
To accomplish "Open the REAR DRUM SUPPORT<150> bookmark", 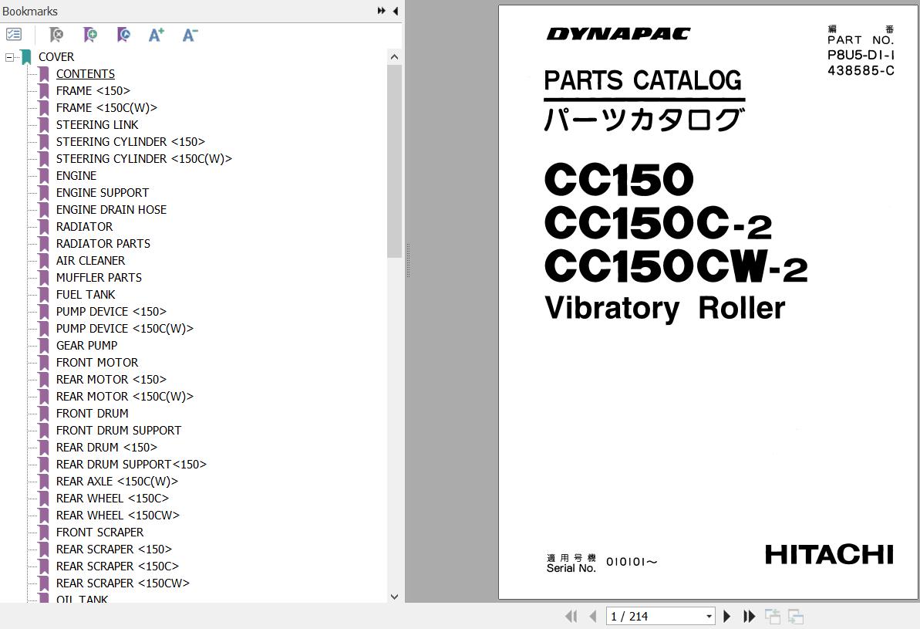I will click(x=131, y=465).
